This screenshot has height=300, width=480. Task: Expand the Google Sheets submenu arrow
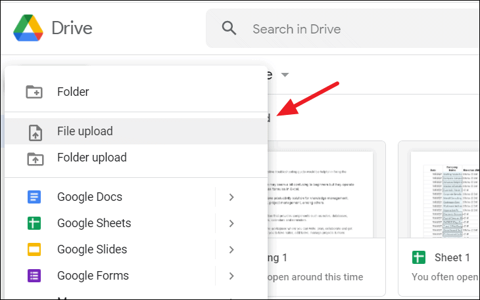coord(231,224)
